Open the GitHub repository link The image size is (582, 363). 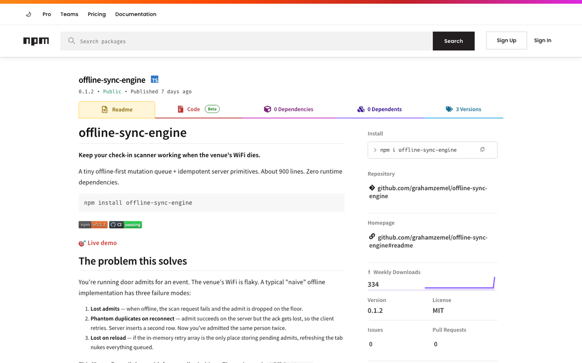point(428,192)
